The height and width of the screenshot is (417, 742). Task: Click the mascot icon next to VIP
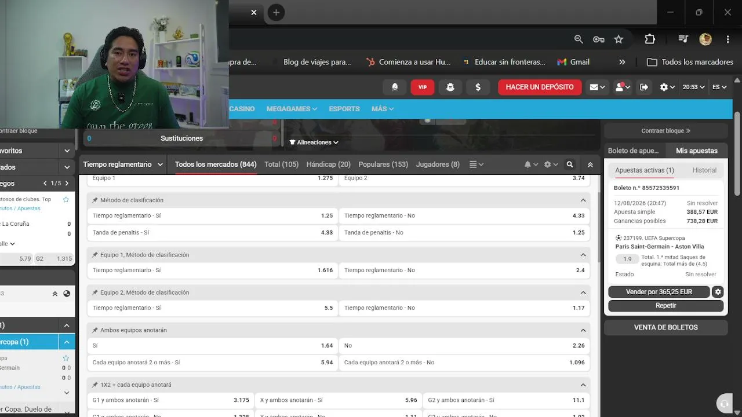click(450, 87)
